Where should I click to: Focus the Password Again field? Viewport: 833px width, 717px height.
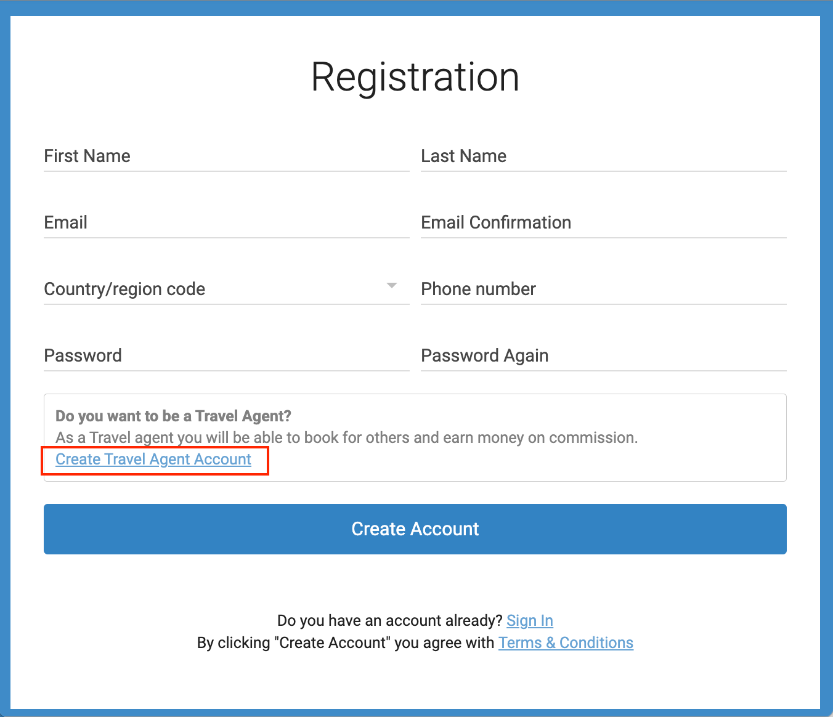click(x=603, y=356)
